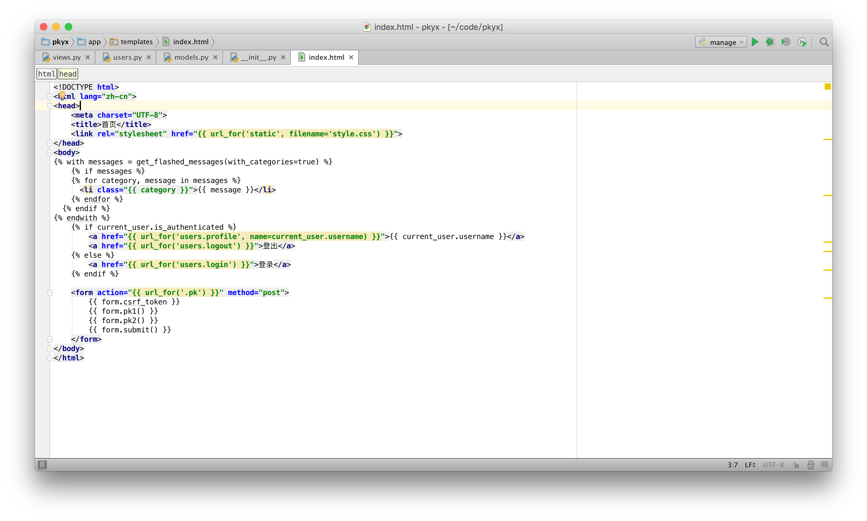Click the Hector inspector icon
This screenshot has width=867, height=521.
(x=811, y=465)
